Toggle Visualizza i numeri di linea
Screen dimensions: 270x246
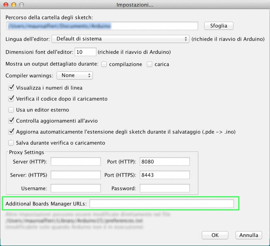tap(11, 88)
